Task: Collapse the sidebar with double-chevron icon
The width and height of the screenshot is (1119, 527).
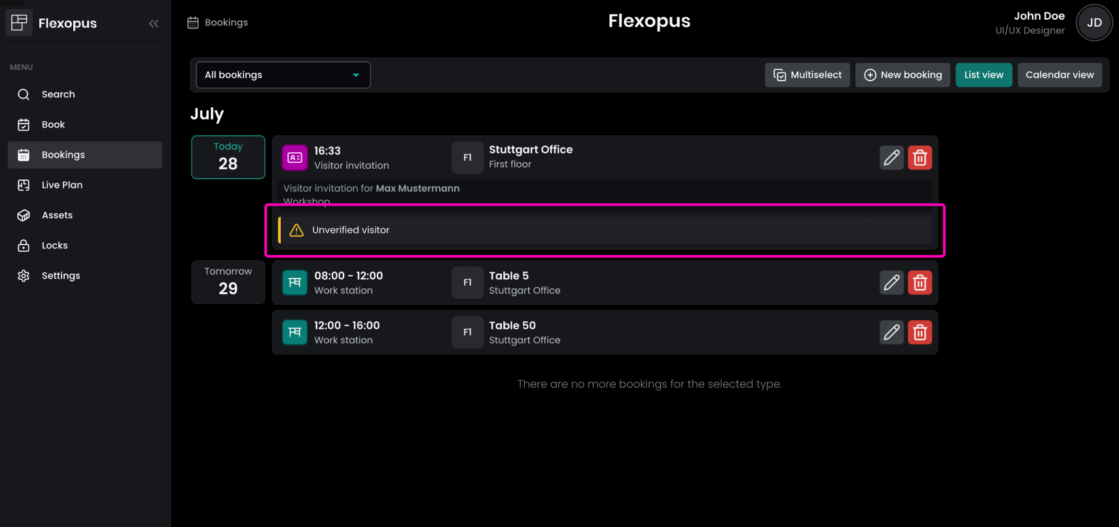Action: click(x=154, y=24)
